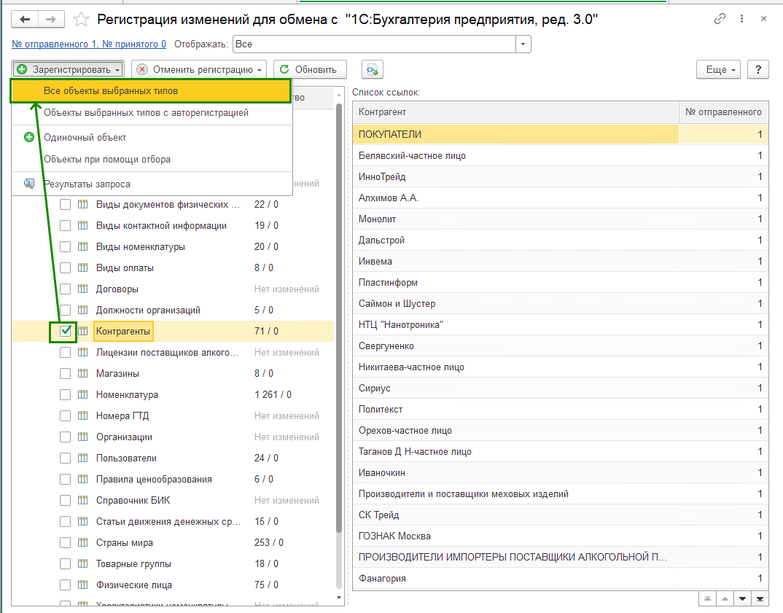783x613 pixels.
Task: Select НТЦ "Нанотроника" row
Action: click(x=561, y=324)
